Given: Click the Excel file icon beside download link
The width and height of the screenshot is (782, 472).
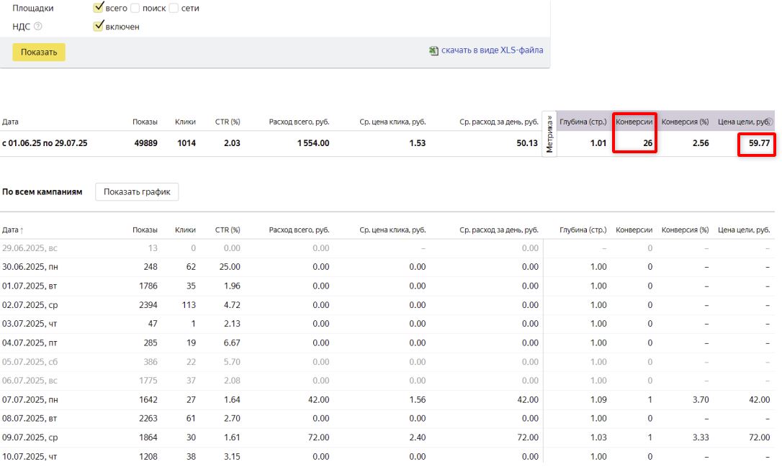Looking at the screenshot, I should 433,51.
